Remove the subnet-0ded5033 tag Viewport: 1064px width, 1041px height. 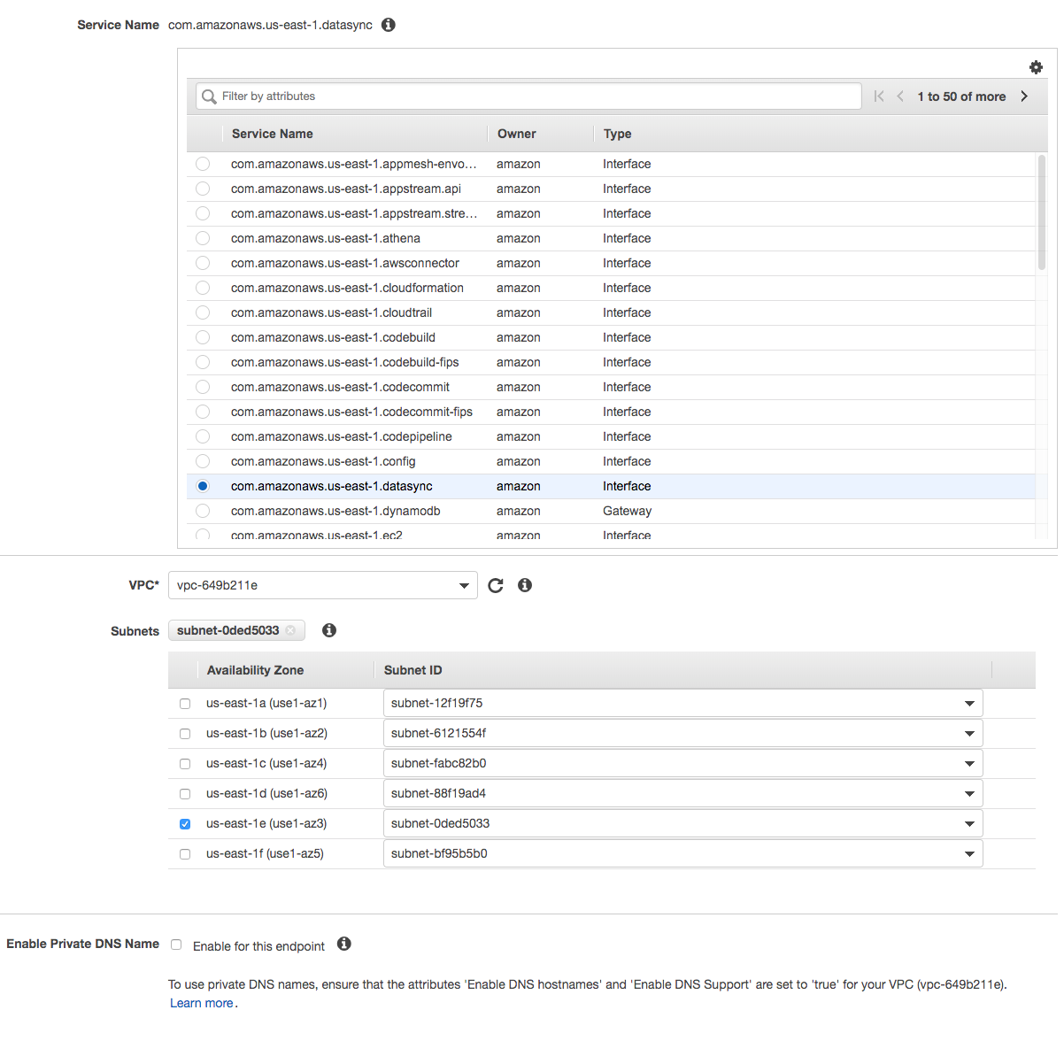coord(290,630)
